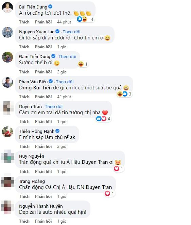Image resolution: width=191 pixels, height=225 pixels.
Task: Open Phan Văn Biểu's profile picture
Action: [7, 82]
